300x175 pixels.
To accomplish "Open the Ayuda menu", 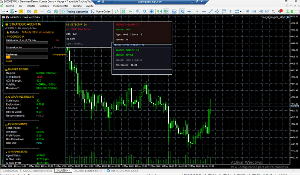I will tap(90, 6).
